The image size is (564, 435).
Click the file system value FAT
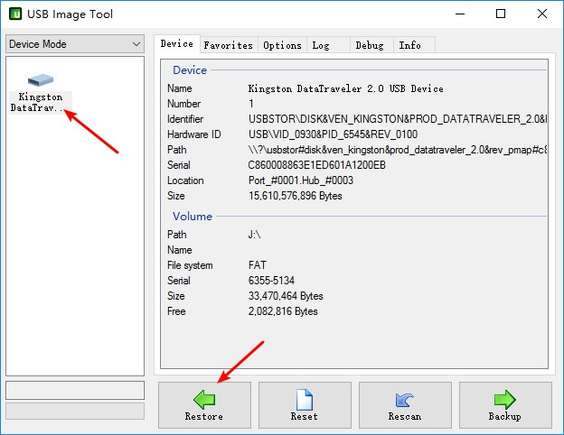258,265
